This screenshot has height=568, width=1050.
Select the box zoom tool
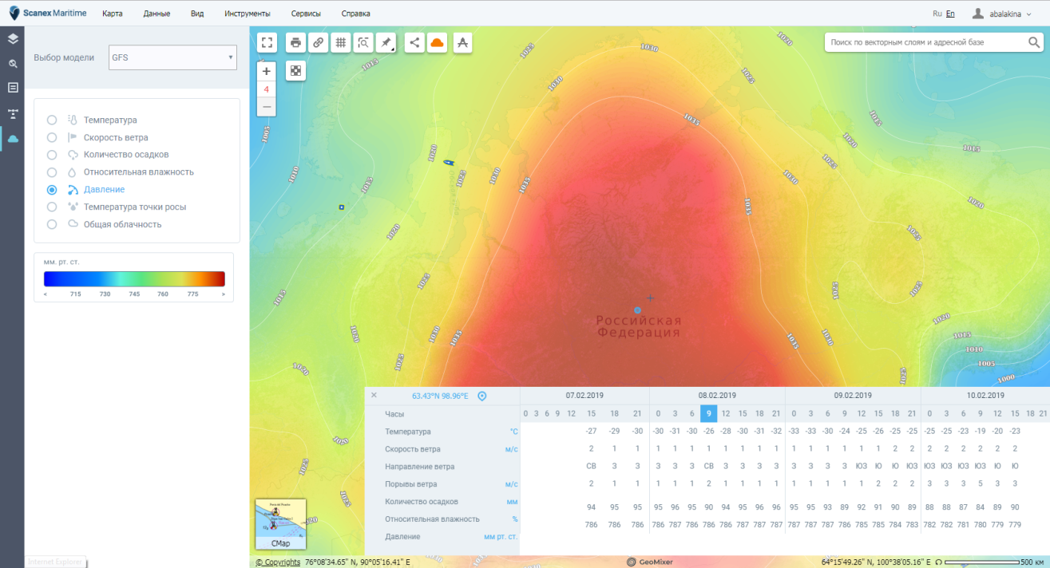pyautogui.click(x=363, y=43)
